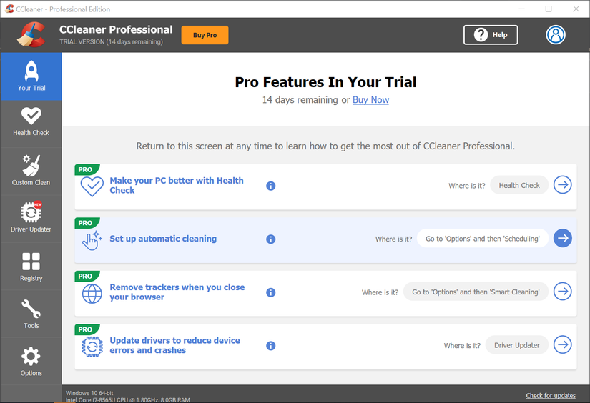Open Tools from the sidebar
The image size is (590, 403).
click(31, 314)
